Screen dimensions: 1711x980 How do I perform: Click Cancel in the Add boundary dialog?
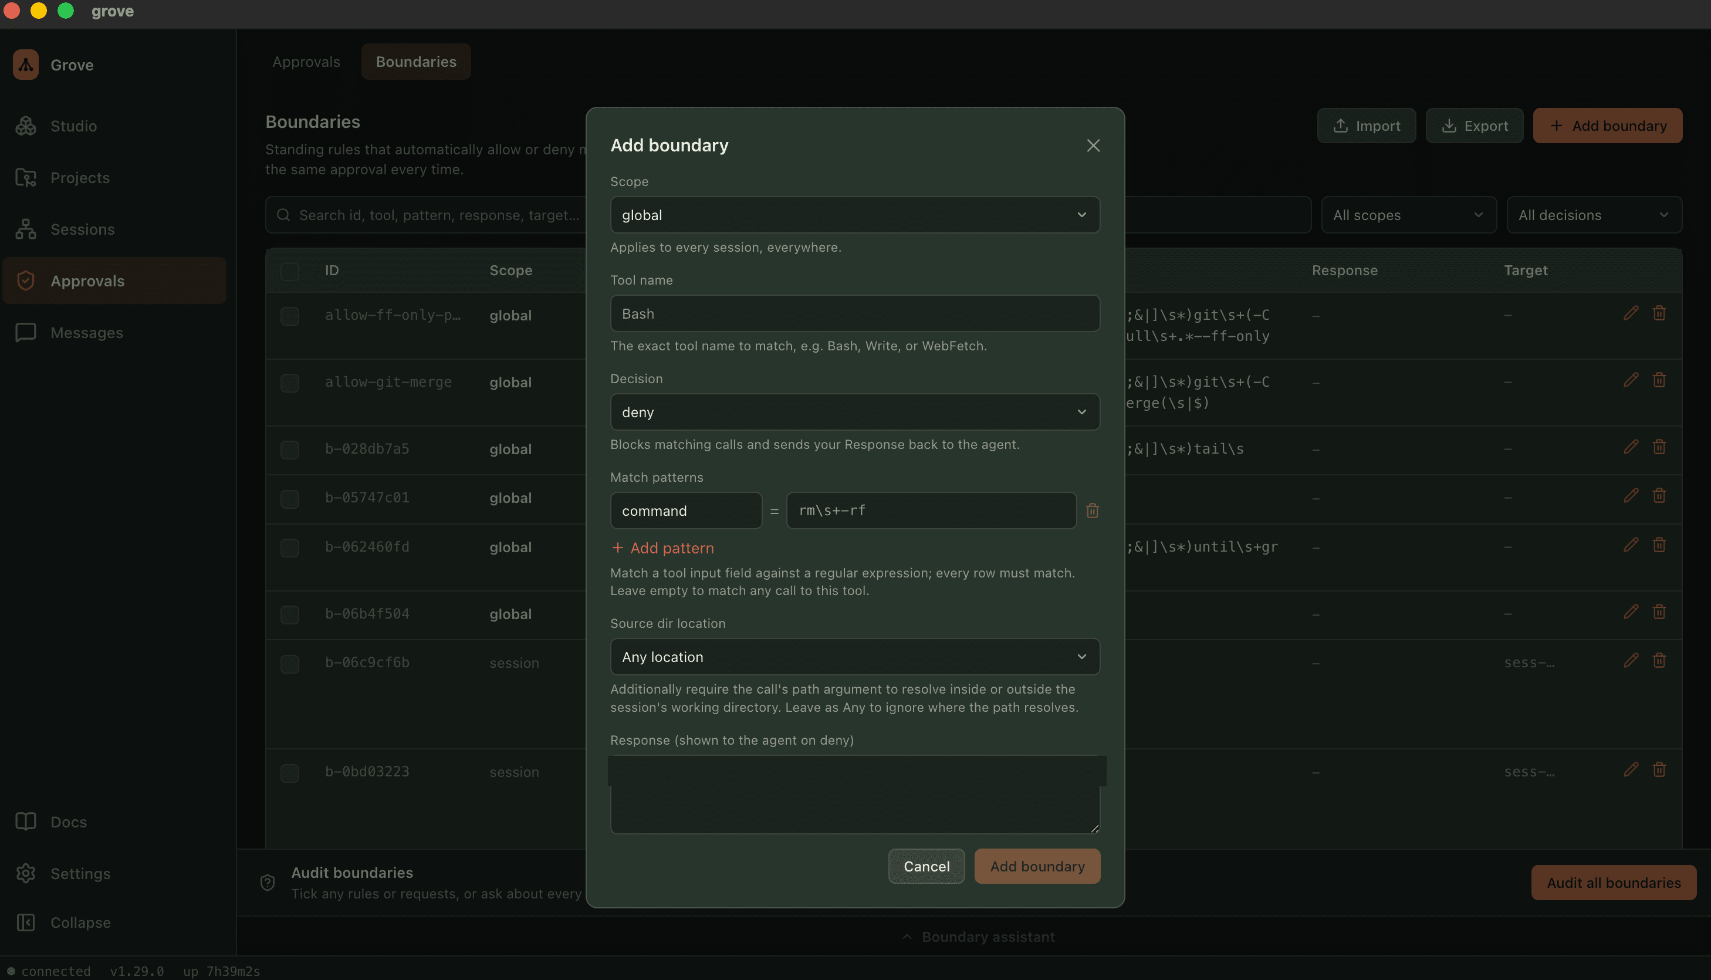(926, 866)
